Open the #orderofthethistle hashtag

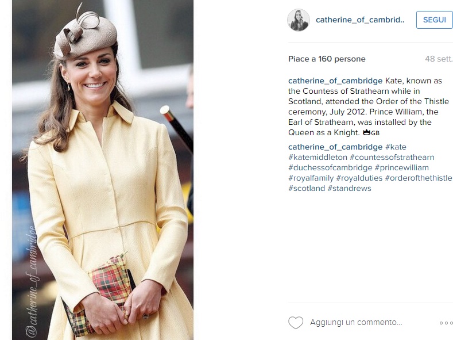[x=419, y=178]
